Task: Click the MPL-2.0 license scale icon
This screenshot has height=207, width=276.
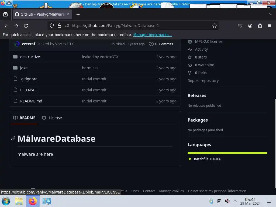Action: point(190,42)
